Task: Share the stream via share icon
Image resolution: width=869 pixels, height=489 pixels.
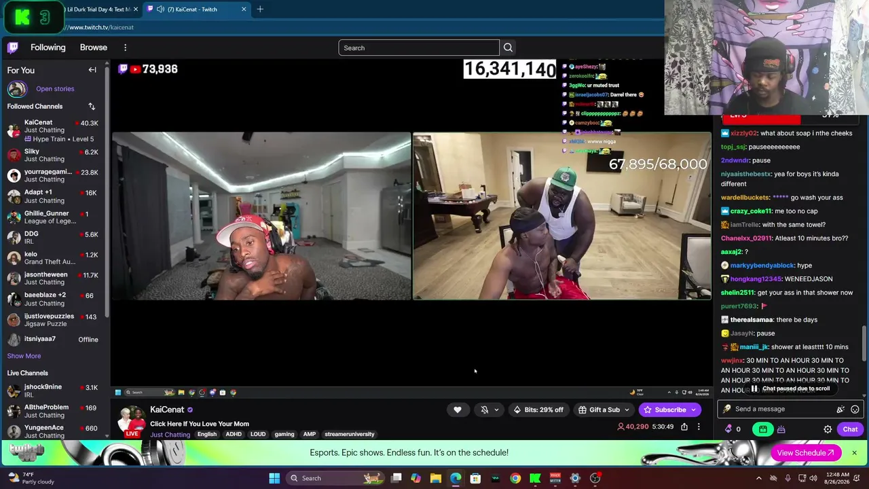Action: tap(684, 427)
